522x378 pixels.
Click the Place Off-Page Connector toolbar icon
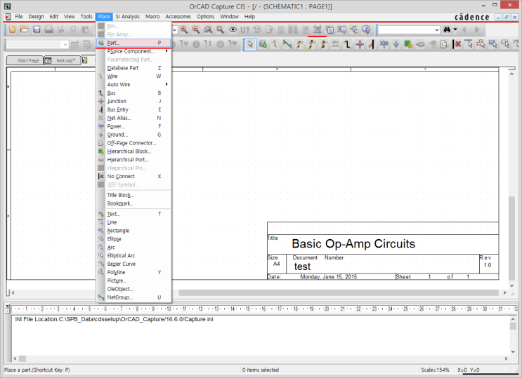click(x=445, y=44)
